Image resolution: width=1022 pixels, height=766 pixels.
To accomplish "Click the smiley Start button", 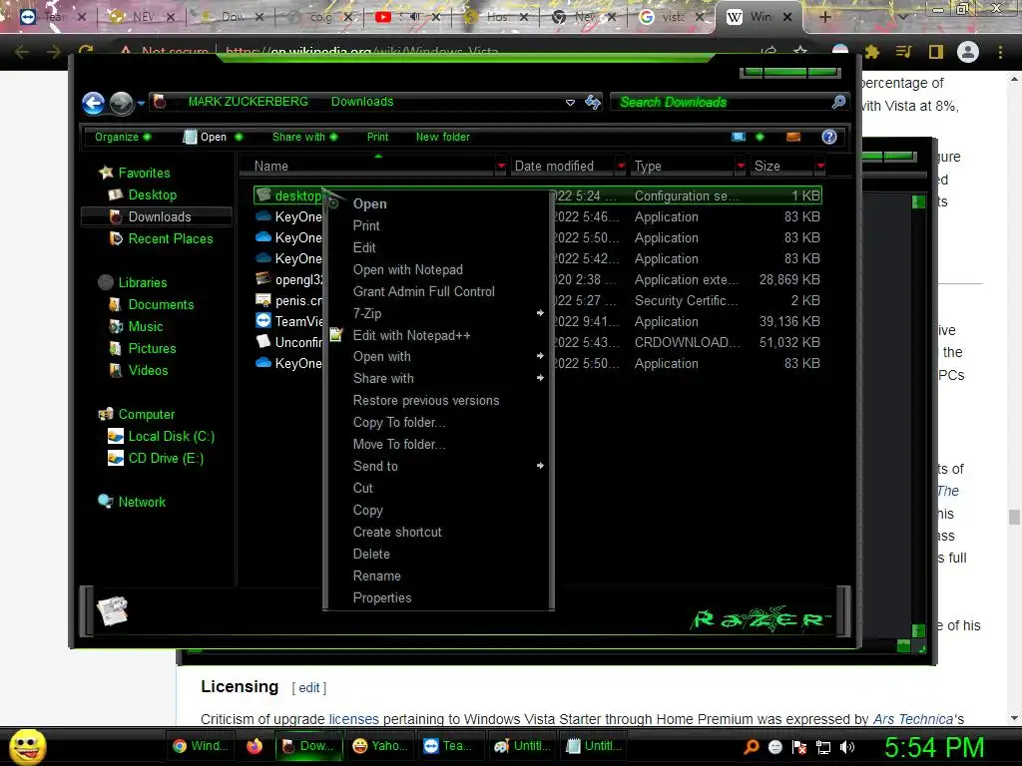I will (x=27, y=746).
